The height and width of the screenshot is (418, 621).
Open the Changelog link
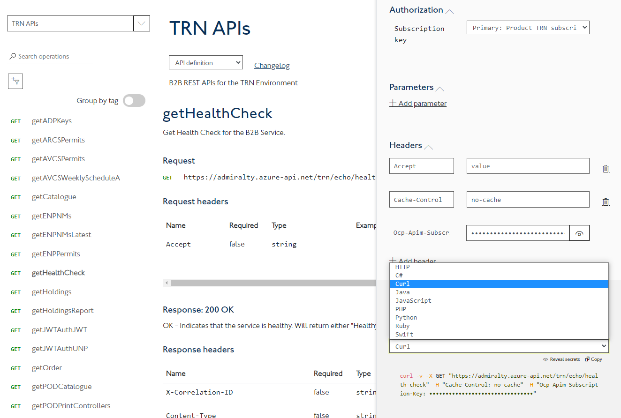(x=272, y=66)
